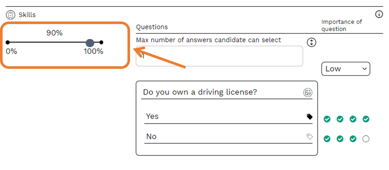
Task: Click the 0% end dot of the slider
Action: 8,42
